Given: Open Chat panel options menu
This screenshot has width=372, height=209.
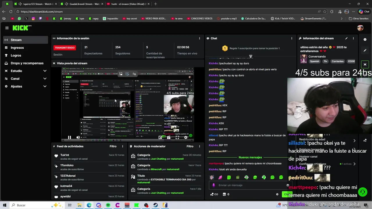Looking at the screenshot, I should coord(292,38).
